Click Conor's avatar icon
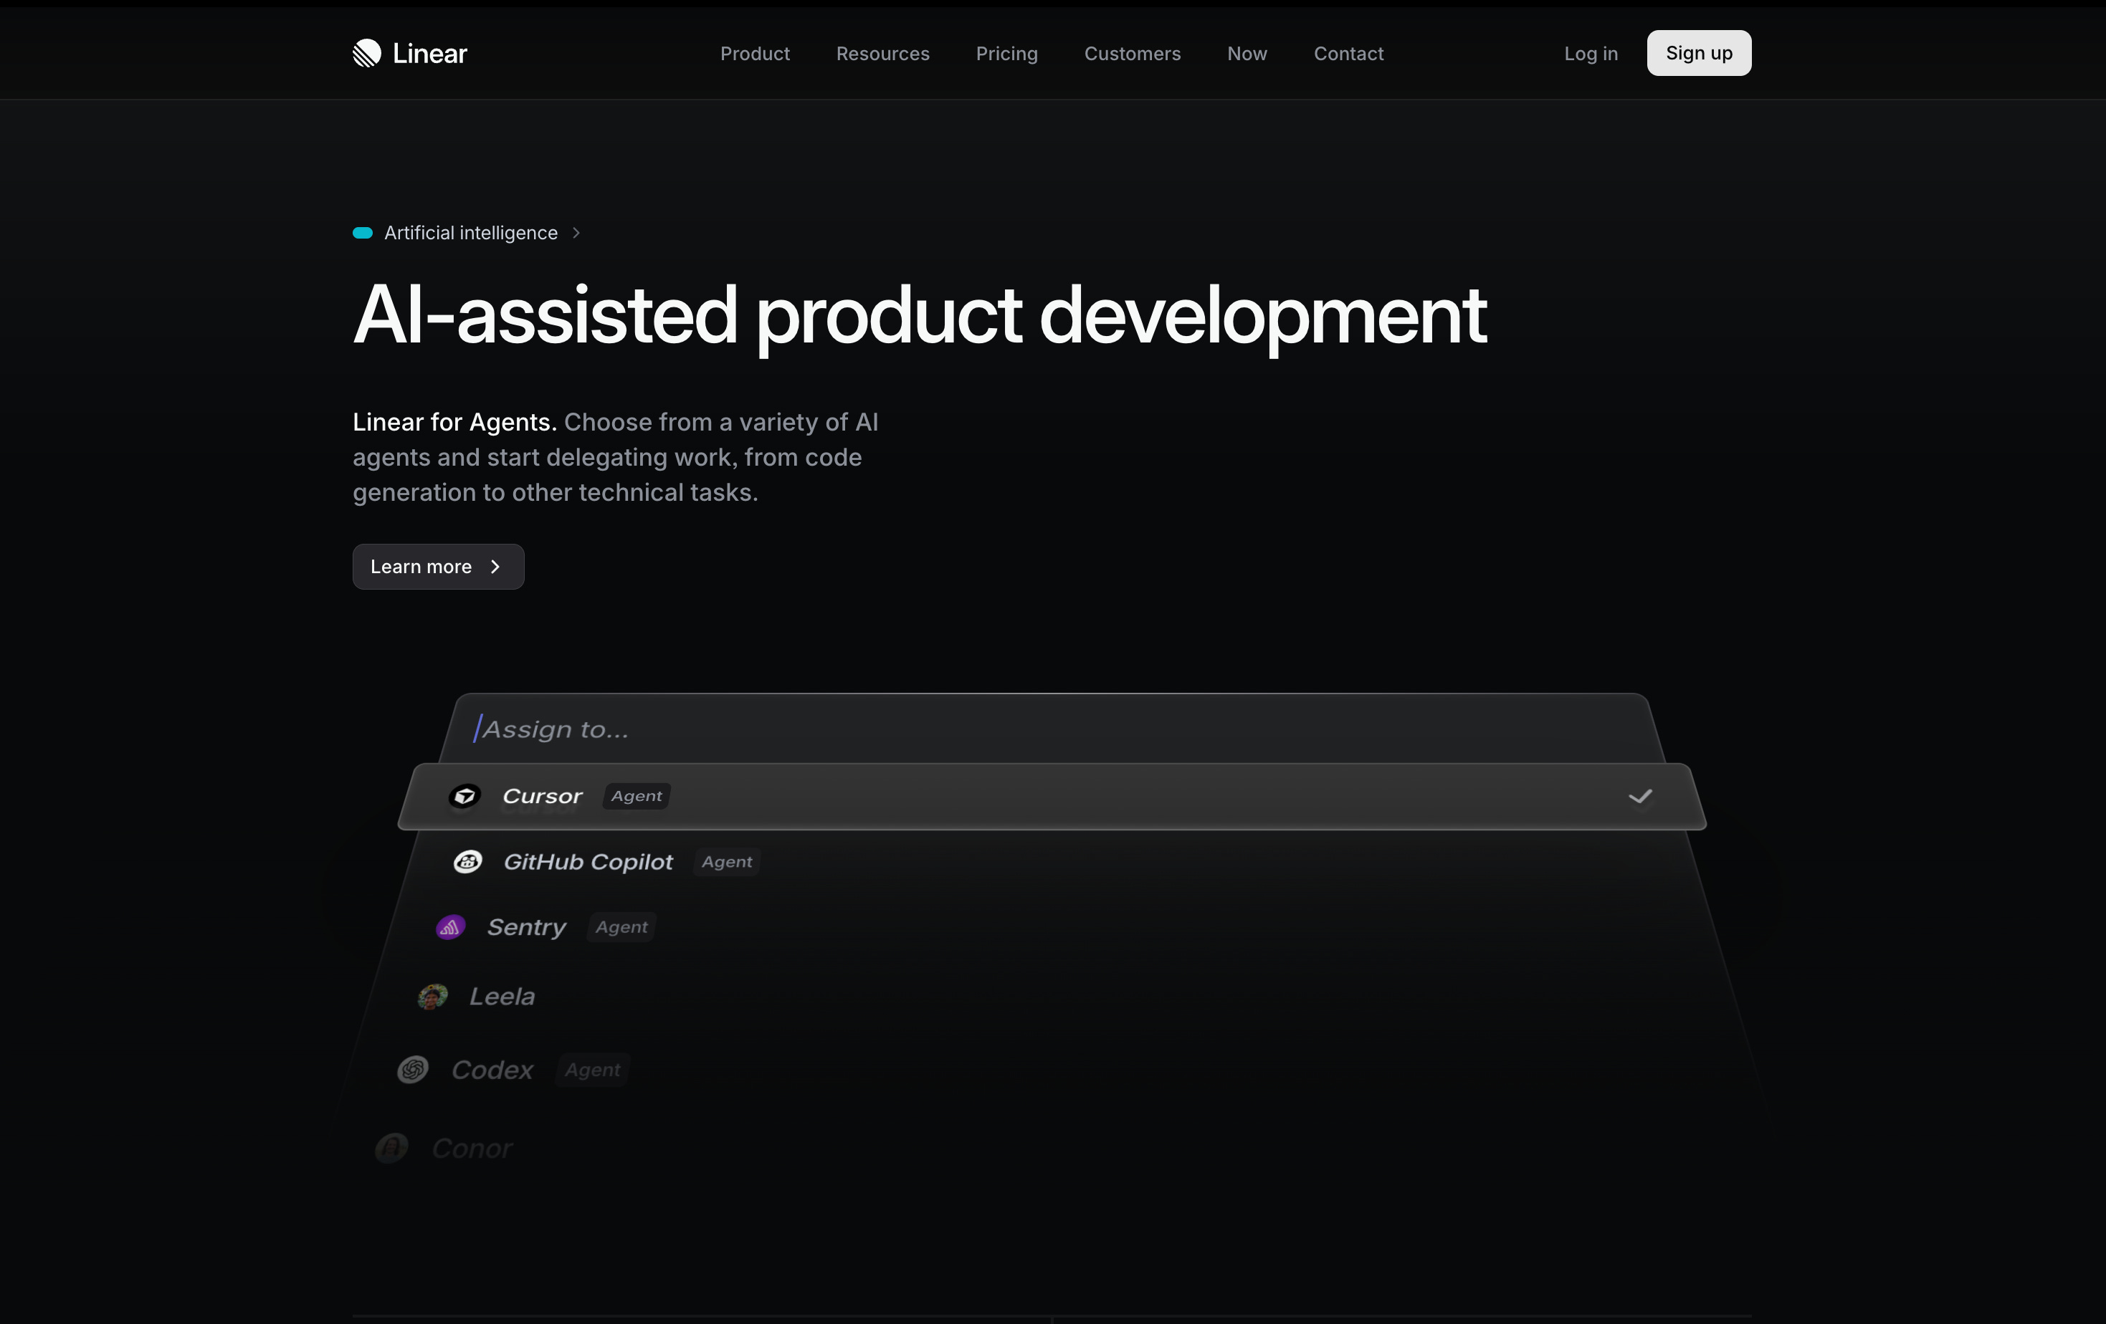 (392, 1148)
